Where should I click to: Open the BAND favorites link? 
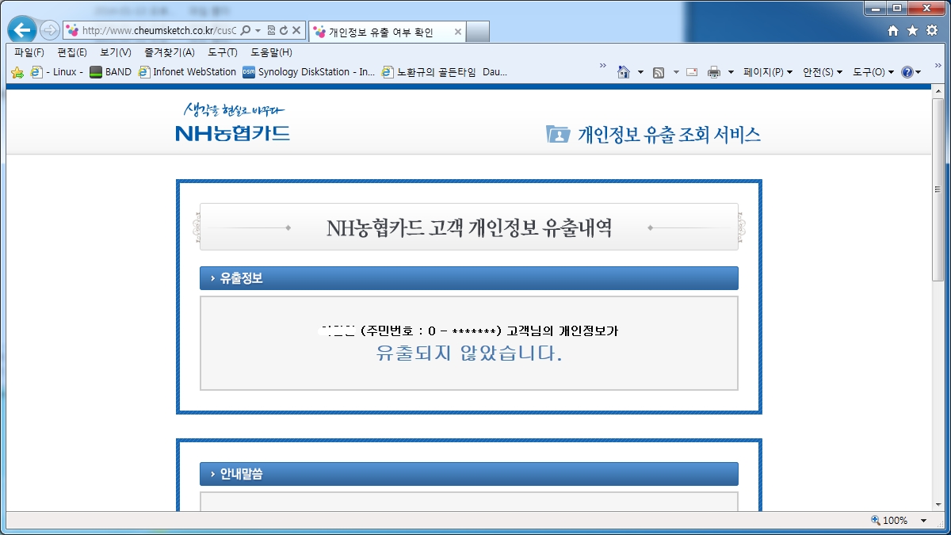pyautogui.click(x=110, y=72)
